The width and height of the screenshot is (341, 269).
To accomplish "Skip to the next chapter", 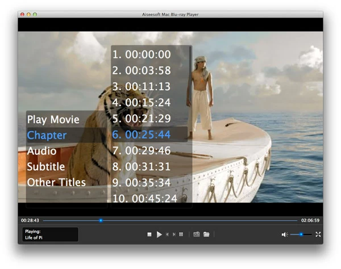I will [174, 234].
